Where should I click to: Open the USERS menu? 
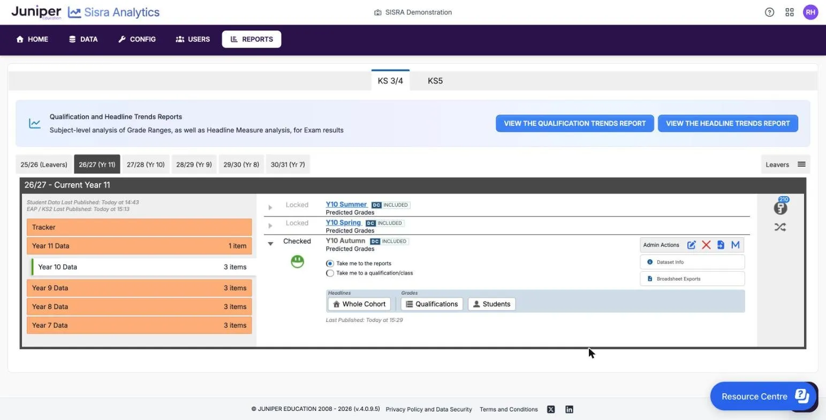193,39
